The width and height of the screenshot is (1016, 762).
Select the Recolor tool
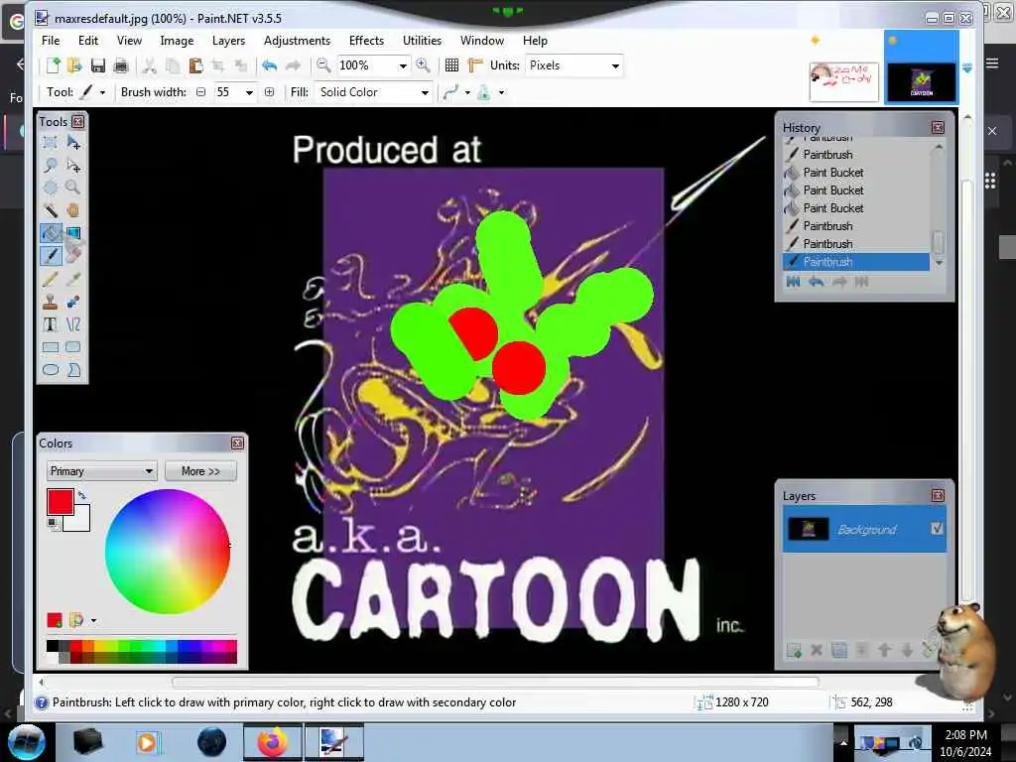pos(73,302)
